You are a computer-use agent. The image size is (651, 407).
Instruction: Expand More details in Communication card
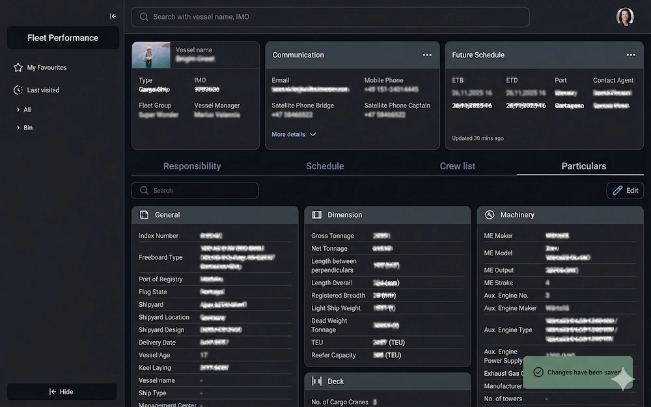click(294, 135)
